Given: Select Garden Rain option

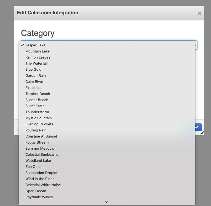Looking at the screenshot, I should click(x=107, y=75).
